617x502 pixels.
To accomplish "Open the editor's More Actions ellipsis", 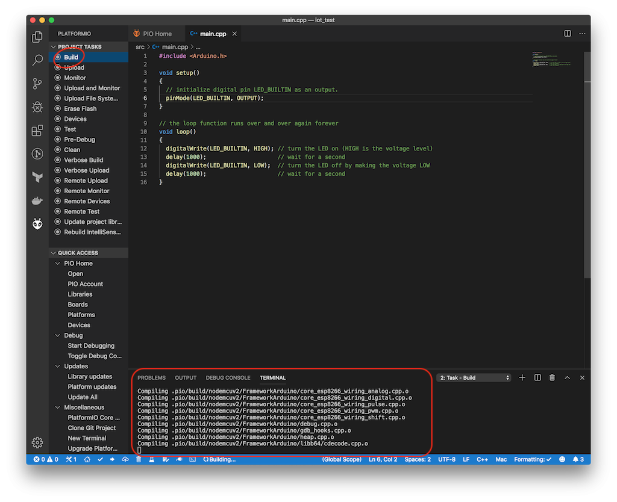I will pos(582,34).
